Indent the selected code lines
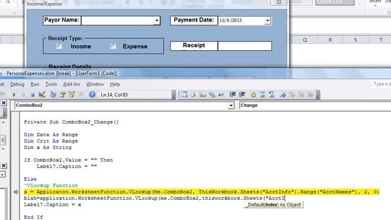The image size is (391, 220). click(233, 95)
